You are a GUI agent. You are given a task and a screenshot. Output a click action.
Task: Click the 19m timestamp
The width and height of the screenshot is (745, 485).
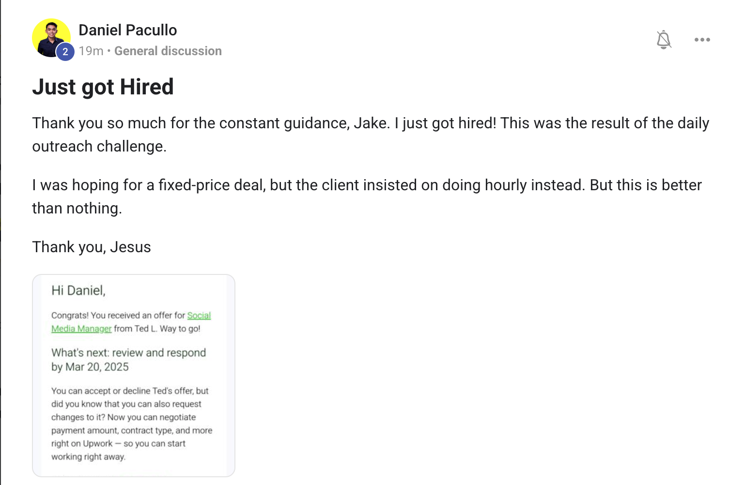pos(91,51)
